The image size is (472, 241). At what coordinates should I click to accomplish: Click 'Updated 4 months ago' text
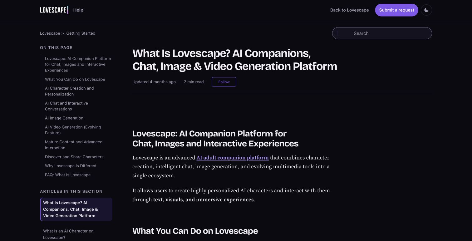(x=154, y=82)
